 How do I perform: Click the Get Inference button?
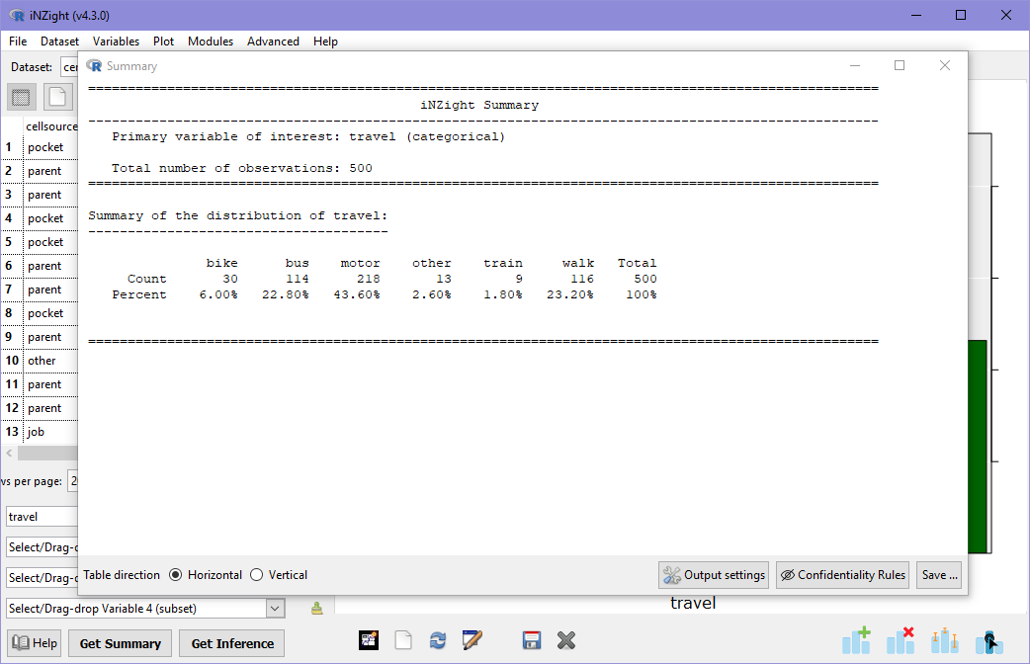click(230, 643)
